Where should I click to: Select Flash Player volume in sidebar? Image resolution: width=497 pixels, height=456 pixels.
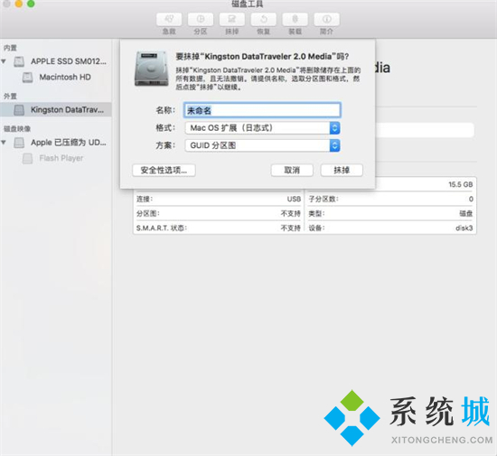pyautogui.click(x=61, y=158)
